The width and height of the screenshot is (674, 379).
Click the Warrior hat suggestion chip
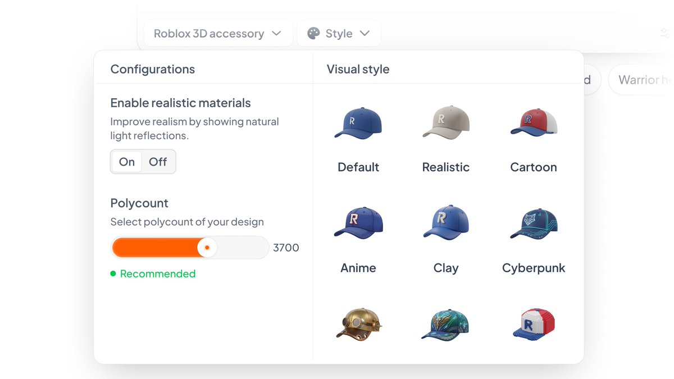[x=643, y=80]
